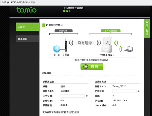
Task: Click the tamio logo
Action: [x=26, y=10]
